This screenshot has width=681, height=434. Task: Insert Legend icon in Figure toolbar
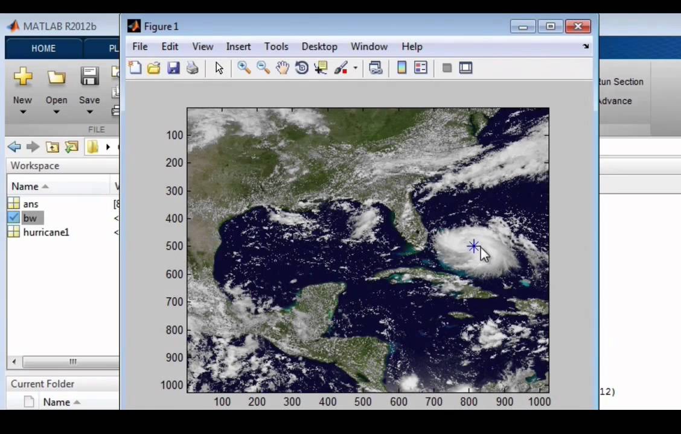[x=421, y=68]
